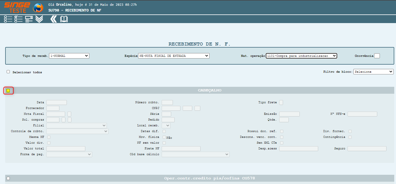
Task: Open the Tipo de receb. dropdown
Action: pyautogui.click(x=69, y=56)
